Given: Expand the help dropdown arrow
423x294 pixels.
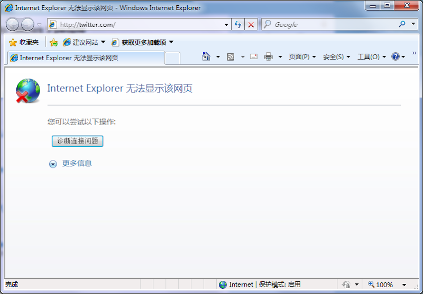Looking at the screenshot, I should click(403, 57).
